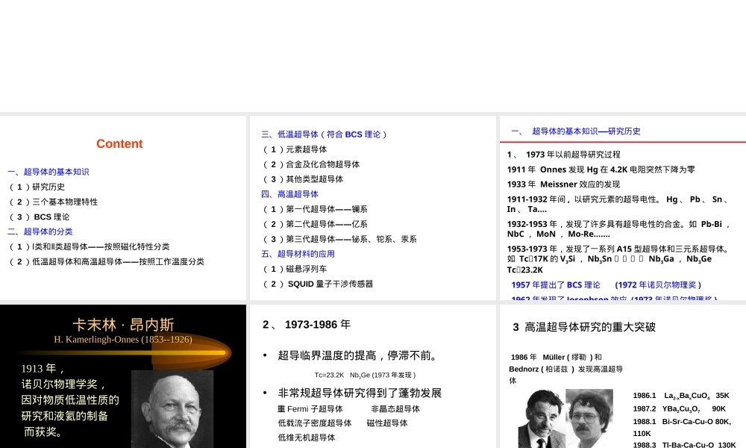Image resolution: width=746 pixels, height=448 pixels.
Task: Click bullet 非常规超导体研究得到了蓬勃发展
Action: (x=360, y=393)
